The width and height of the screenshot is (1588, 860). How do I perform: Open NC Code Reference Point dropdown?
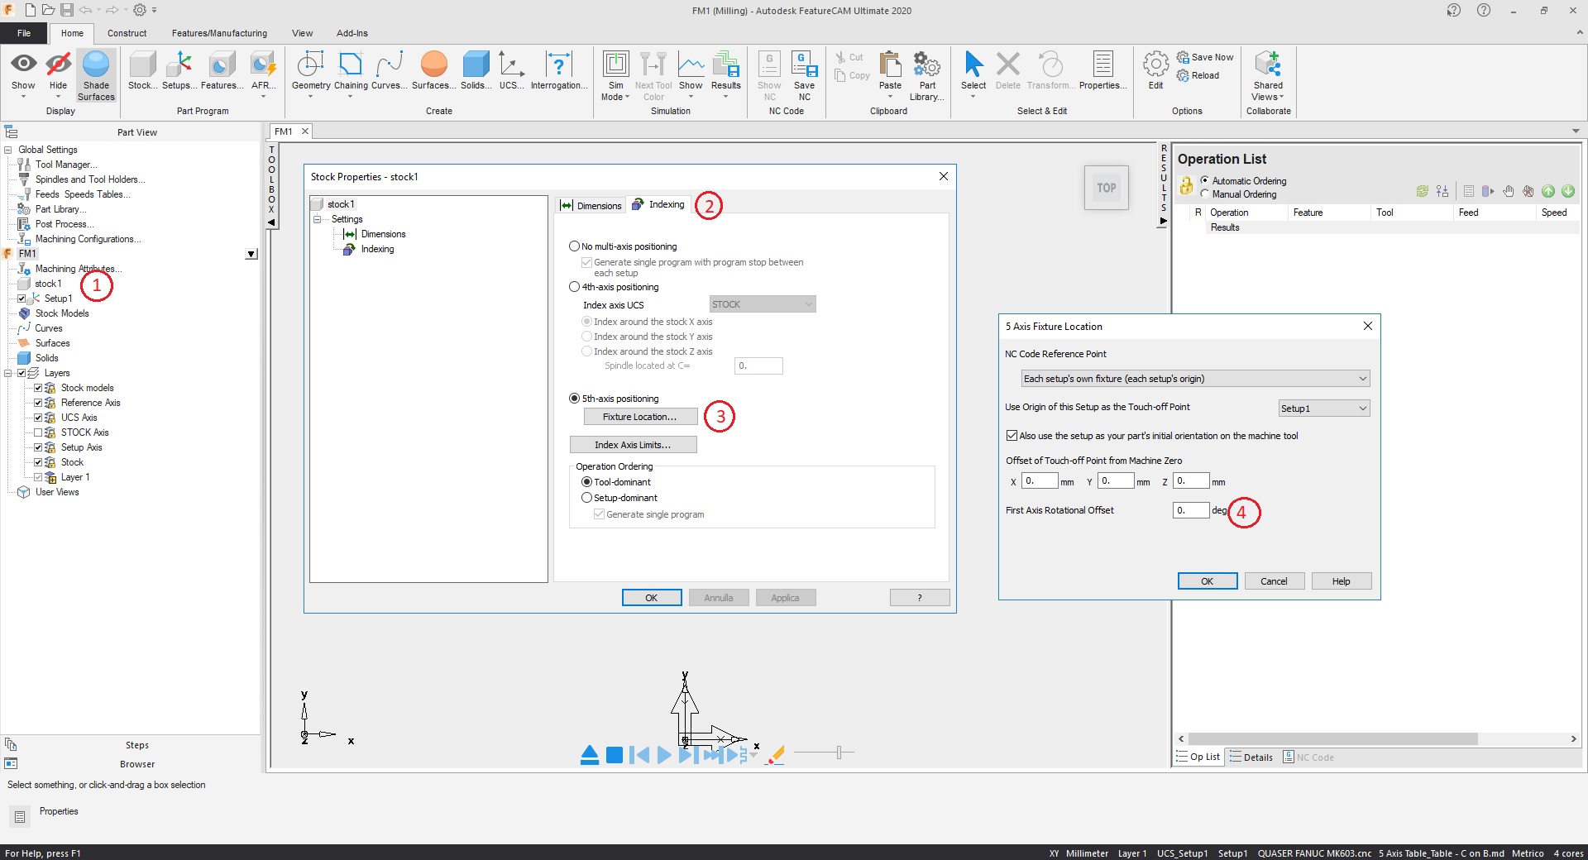click(1195, 379)
